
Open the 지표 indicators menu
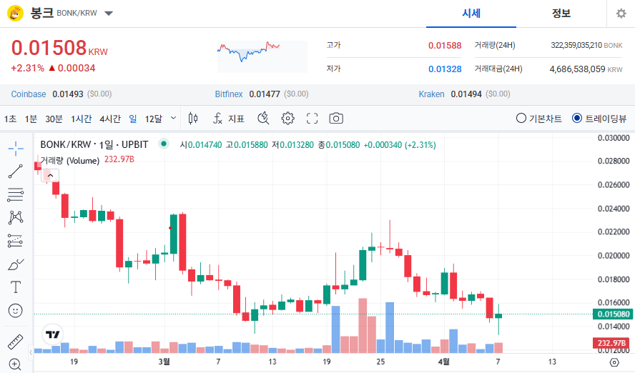(x=229, y=119)
